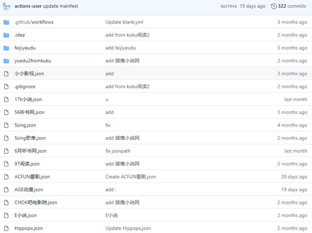Open the actions-user profile link
This screenshot has height=233, width=312.
click(28, 6)
